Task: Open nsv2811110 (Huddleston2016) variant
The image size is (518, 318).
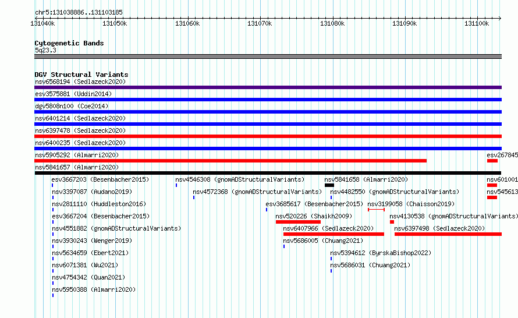Action: tap(99, 204)
